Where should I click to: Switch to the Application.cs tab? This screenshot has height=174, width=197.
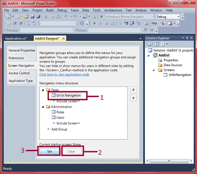tap(16, 38)
